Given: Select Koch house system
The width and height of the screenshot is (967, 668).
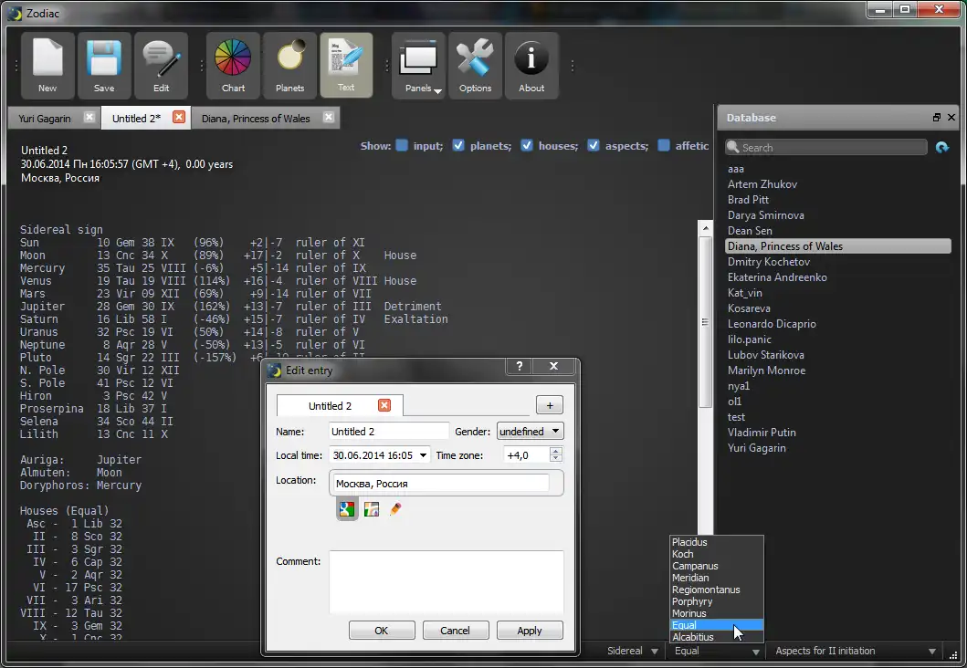Looking at the screenshot, I should 717,554.
